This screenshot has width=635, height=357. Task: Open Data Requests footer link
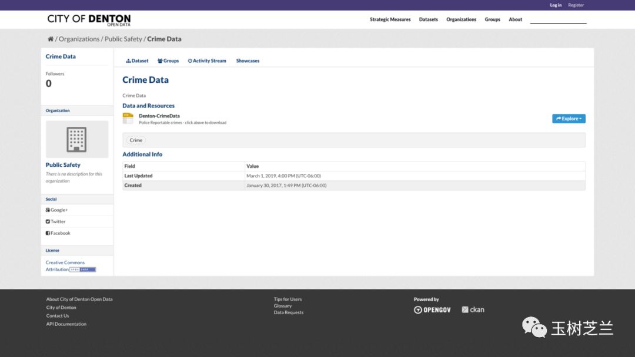(x=288, y=312)
